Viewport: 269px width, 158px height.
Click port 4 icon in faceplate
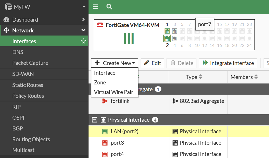(x=175, y=38)
